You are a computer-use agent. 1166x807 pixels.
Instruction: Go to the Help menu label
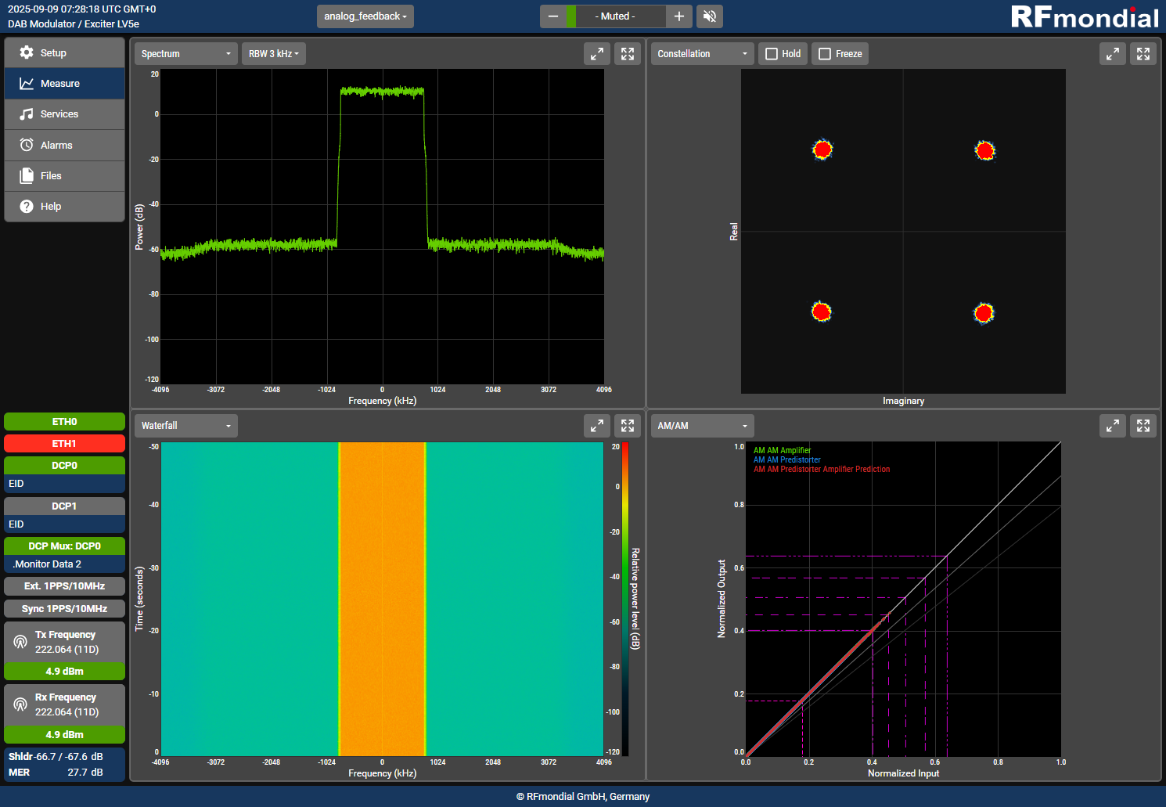[x=51, y=207]
